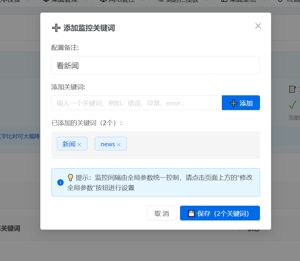The height and width of the screenshot is (261, 300).
Task: Click the 取消 cancel button
Action: coord(162,213)
